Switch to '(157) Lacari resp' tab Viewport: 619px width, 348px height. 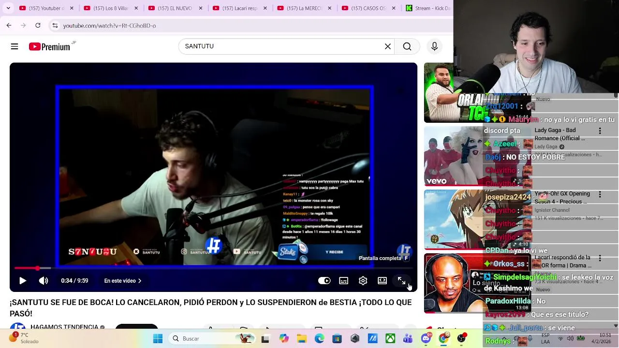[236, 8]
